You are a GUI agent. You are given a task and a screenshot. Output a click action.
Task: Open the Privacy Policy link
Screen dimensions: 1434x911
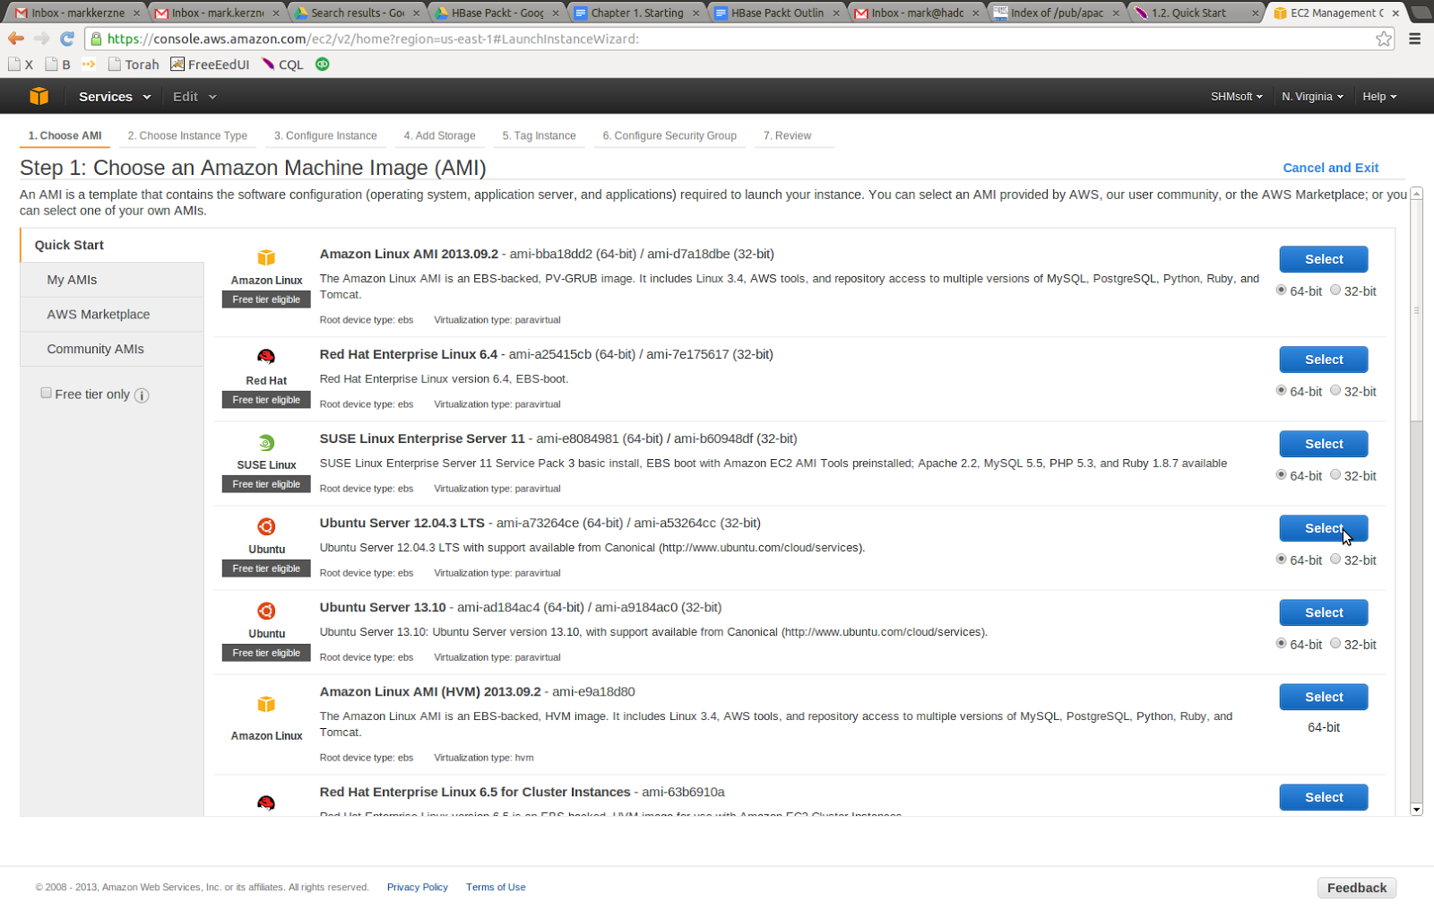click(417, 887)
